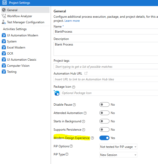
Task: Open OCR activity settings
Action: pos(25,54)
